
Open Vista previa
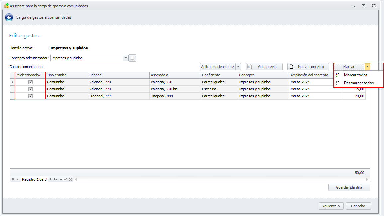point(264,67)
